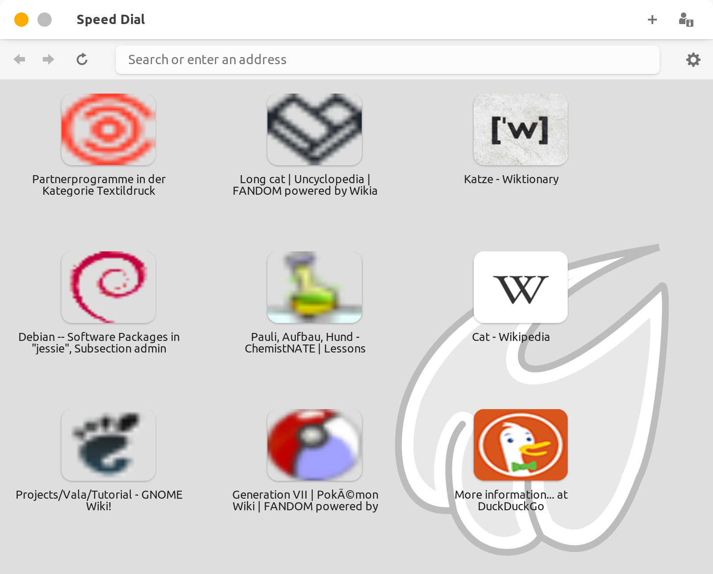Image resolution: width=713 pixels, height=574 pixels.
Task: Open the GNOME Wiki Vala Tutorial icon
Action: tap(108, 445)
